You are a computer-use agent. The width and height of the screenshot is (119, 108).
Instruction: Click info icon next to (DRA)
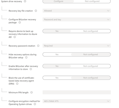[x=17, y=84]
